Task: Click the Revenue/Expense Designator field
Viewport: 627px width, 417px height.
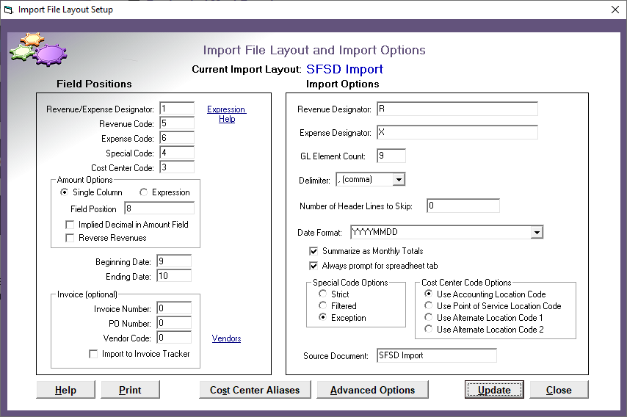Action: [x=177, y=109]
